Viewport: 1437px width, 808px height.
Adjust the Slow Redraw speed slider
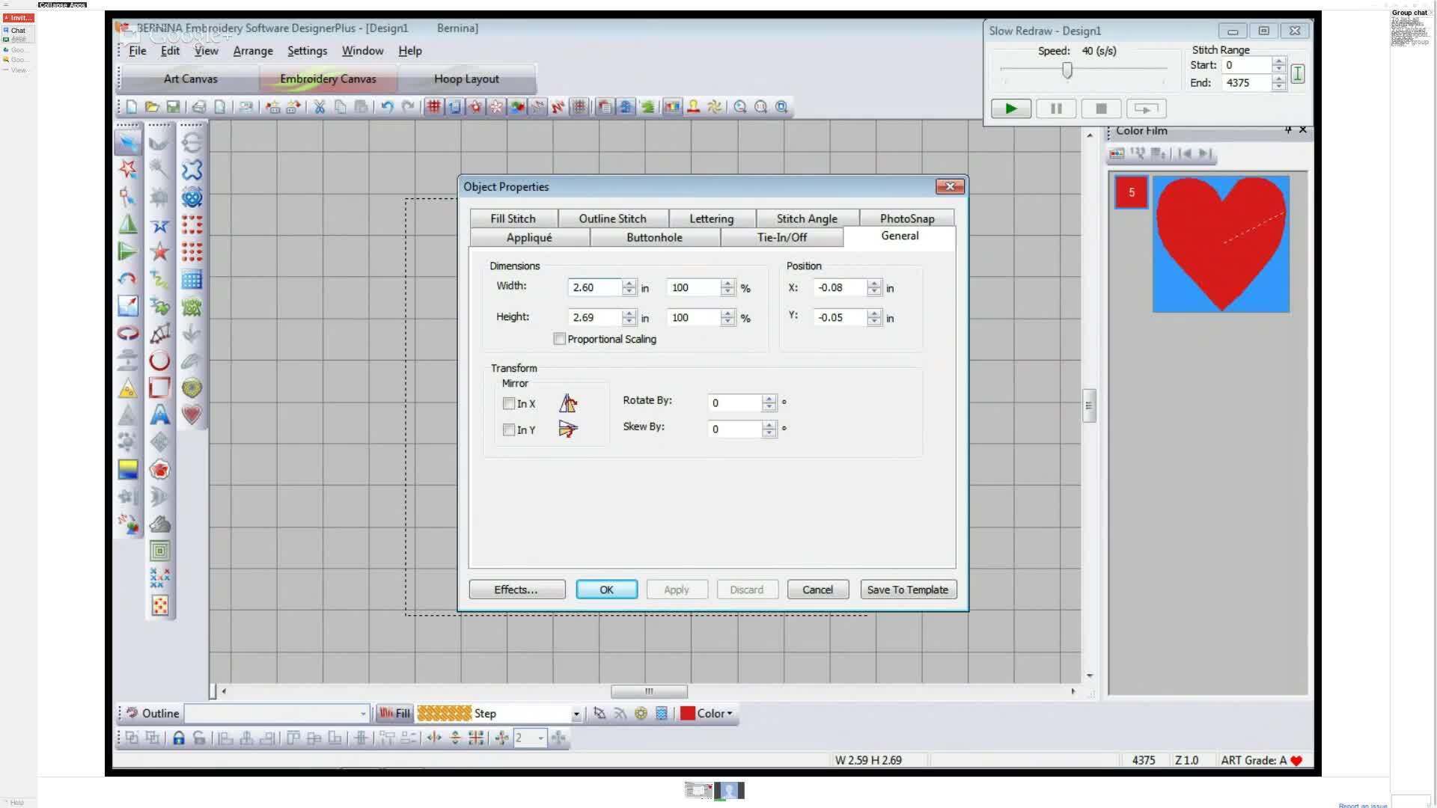(1068, 70)
